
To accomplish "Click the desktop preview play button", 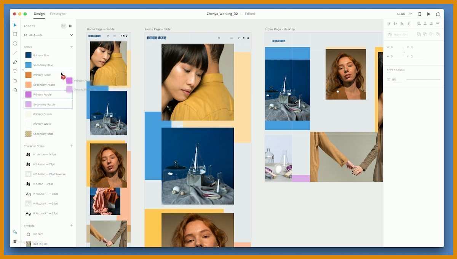I will [x=429, y=14].
